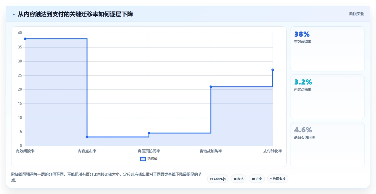376x194 pixels.
Task: Click the chart title 从内容触达到支付的关键迁移率如何逐层下降
Action: point(75,14)
